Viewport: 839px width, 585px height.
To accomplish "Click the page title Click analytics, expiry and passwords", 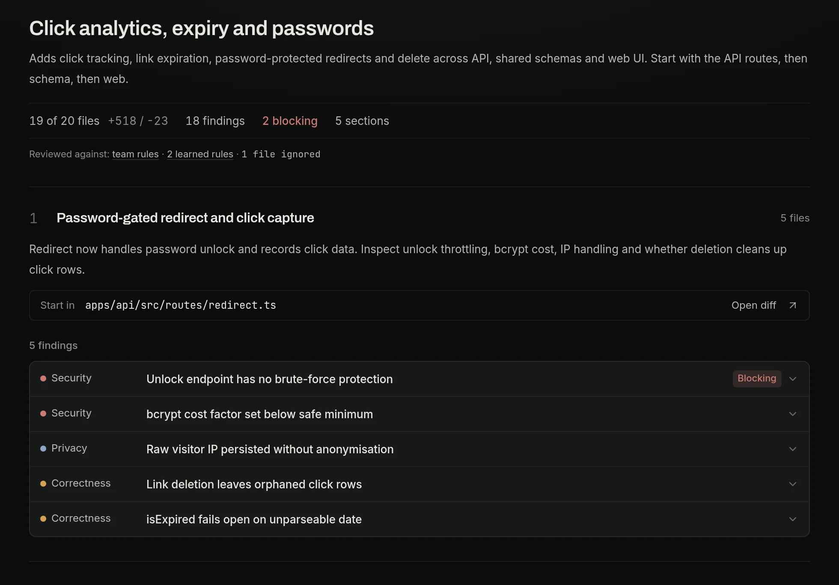I will click(x=202, y=29).
